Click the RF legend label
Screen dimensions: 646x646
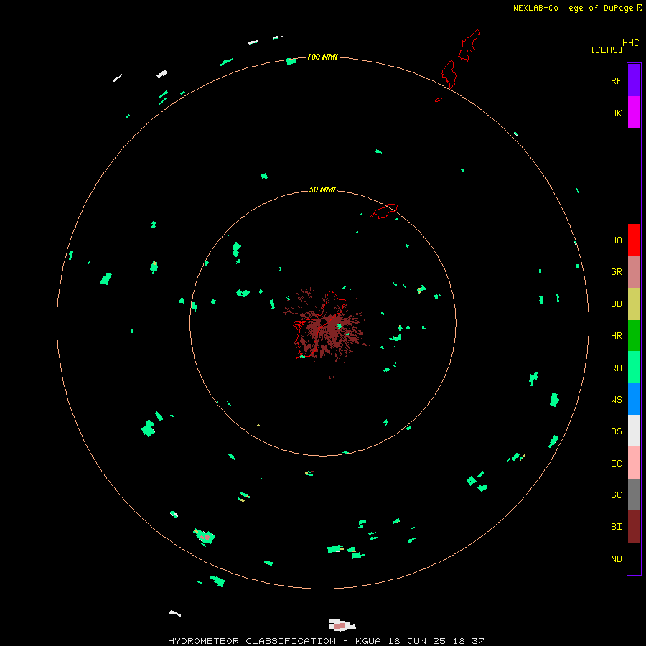click(x=616, y=80)
